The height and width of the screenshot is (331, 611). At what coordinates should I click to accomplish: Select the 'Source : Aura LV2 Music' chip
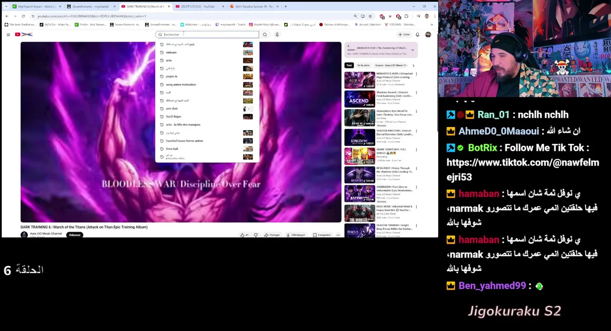[x=391, y=65]
